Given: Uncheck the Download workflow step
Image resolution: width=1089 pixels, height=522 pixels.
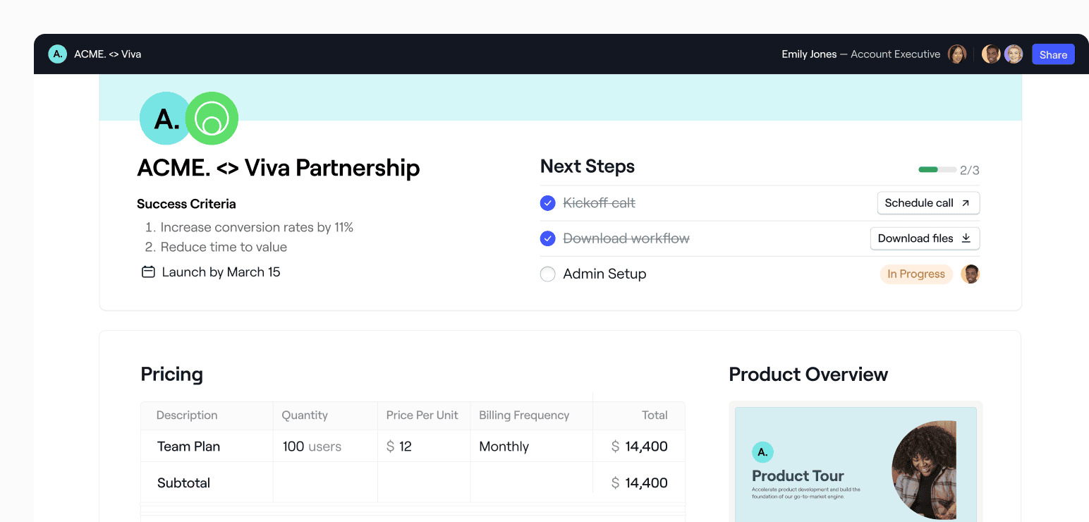Looking at the screenshot, I should coord(548,238).
